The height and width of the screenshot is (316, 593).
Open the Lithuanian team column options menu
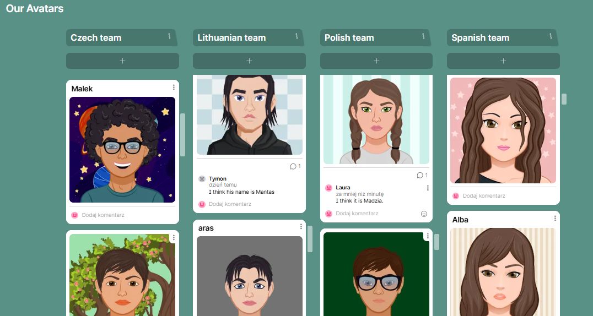(x=296, y=36)
